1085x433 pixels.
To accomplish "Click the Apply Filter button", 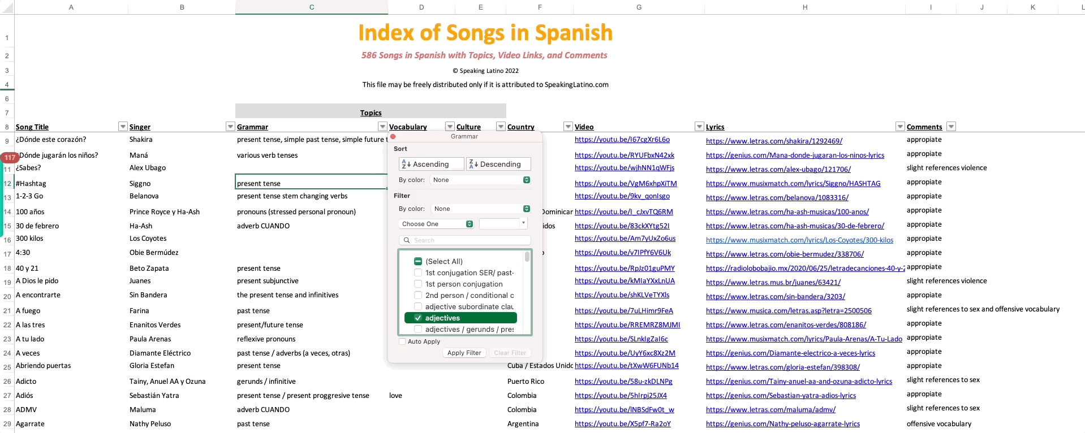I will [464, 353].
